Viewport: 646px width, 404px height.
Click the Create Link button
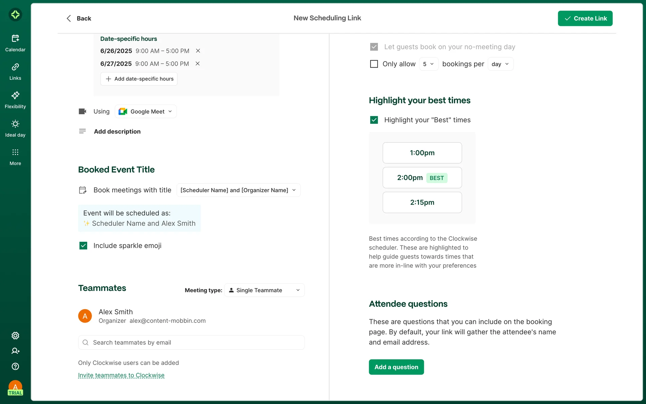click(x=585, y=19)
